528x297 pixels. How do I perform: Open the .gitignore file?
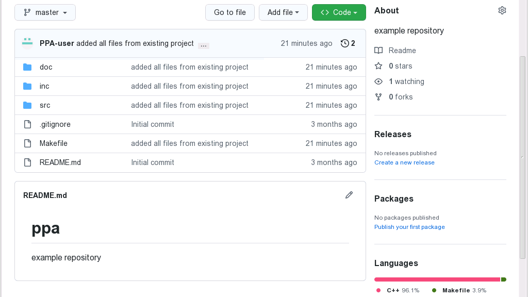coord(55,124)
